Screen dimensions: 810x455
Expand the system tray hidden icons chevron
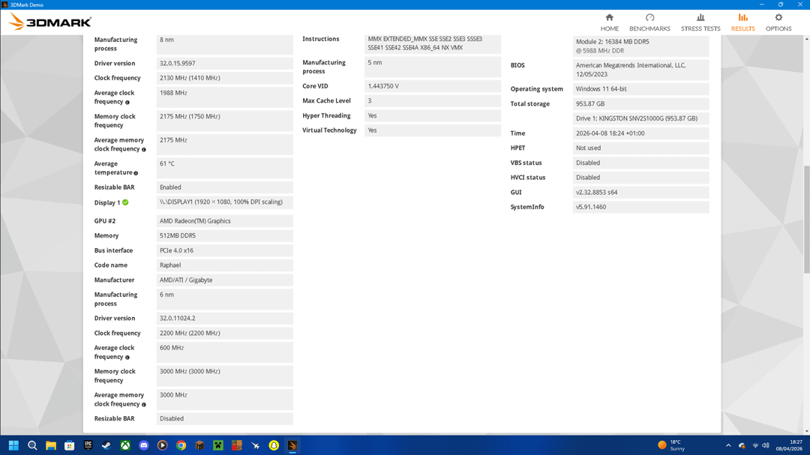727,445
